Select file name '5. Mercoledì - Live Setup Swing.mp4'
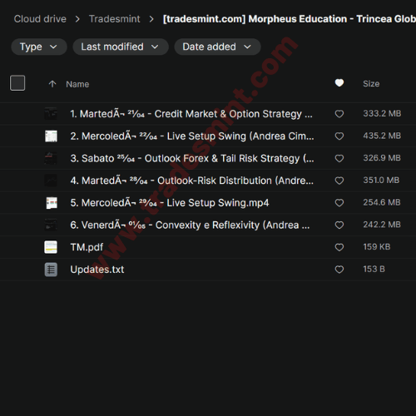The width and height of the screenshot is (416, 416). pos(170,203)
